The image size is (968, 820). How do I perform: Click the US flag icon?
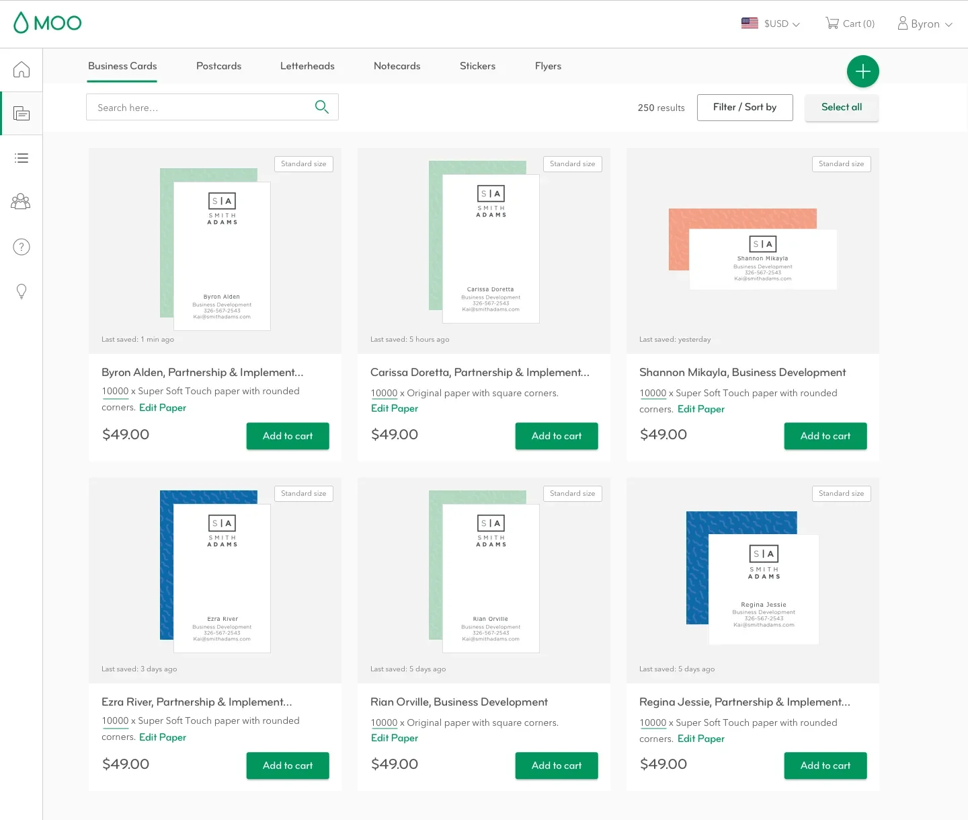point(750,24)
